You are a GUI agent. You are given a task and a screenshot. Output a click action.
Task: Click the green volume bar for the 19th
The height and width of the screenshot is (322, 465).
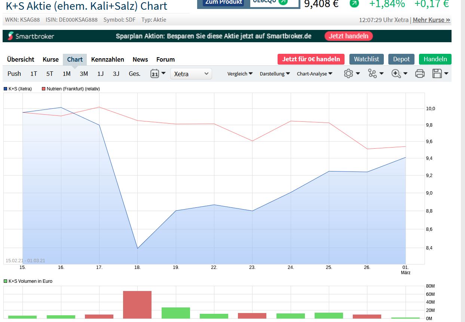click(x=175, y=313)
